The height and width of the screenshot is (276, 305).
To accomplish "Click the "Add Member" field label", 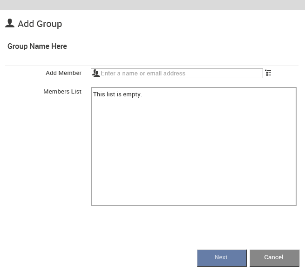I will point(64,73).
